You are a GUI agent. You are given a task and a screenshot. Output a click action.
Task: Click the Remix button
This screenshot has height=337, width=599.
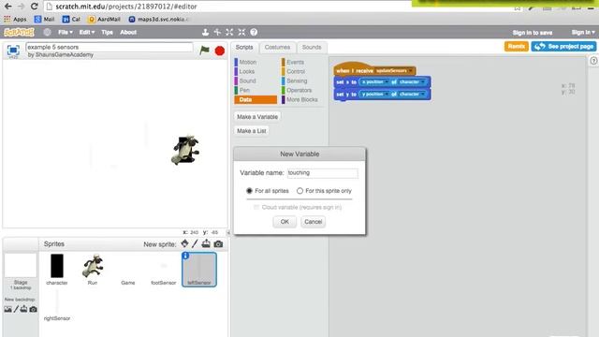[x=516, y=46]
